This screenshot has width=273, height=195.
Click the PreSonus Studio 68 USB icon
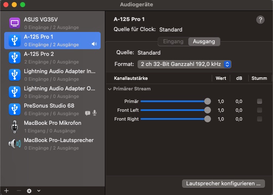[x=15, y=109]
